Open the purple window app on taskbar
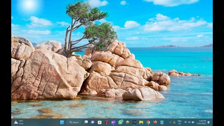Image resolution: width=224 pixels, height=126 pixels. pos(113,122)
